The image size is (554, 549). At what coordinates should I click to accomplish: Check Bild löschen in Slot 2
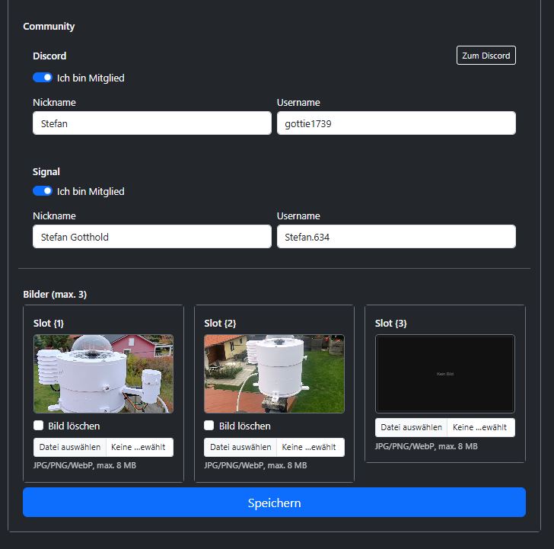209,426
